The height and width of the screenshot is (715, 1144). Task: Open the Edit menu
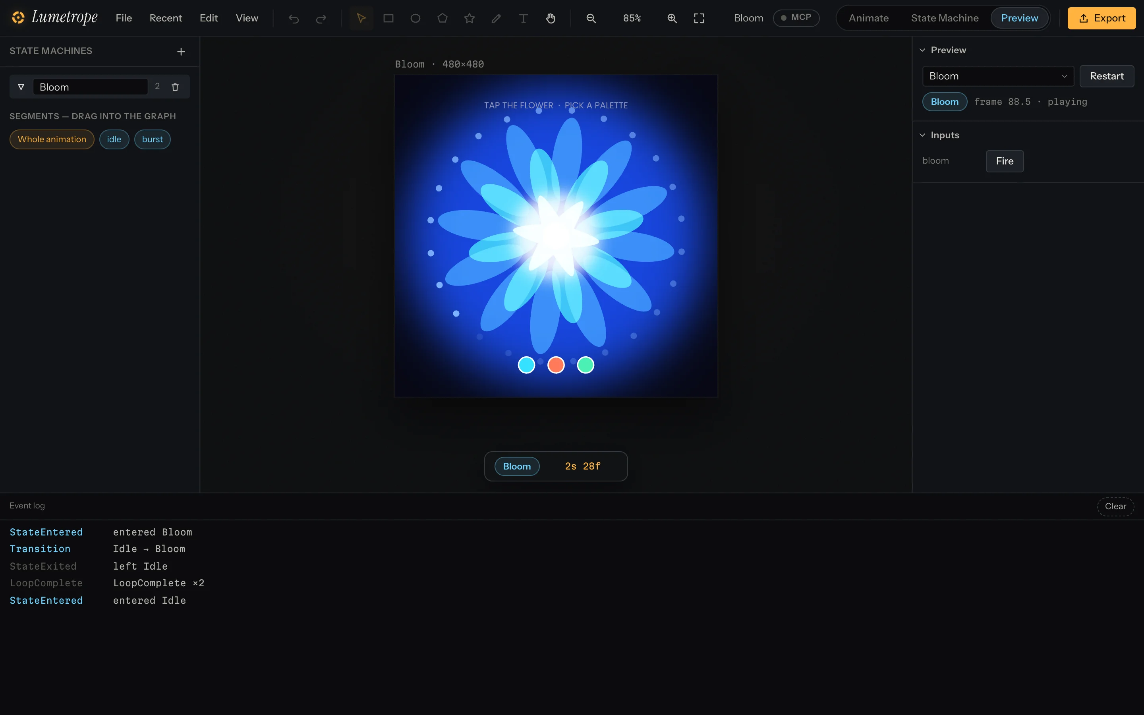[x=209, y=18]
